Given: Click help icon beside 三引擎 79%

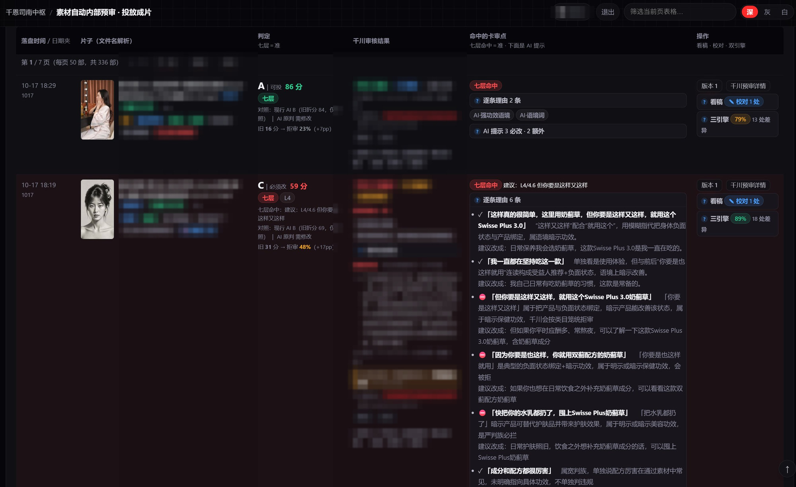Looking at the screenshot, I should (704, 119).
